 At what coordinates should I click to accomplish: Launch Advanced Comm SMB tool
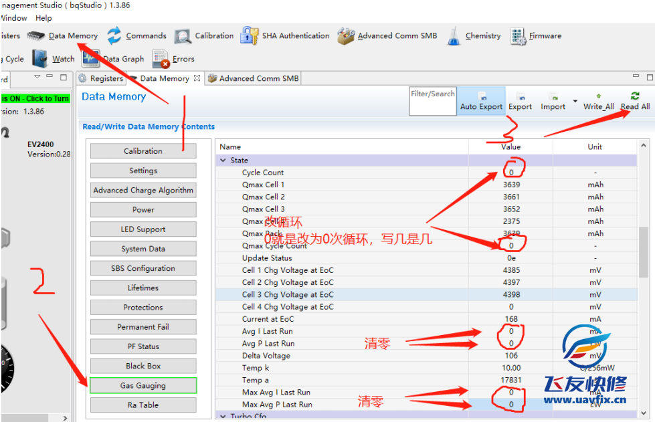pyautogui.click(x=346, y=36)
